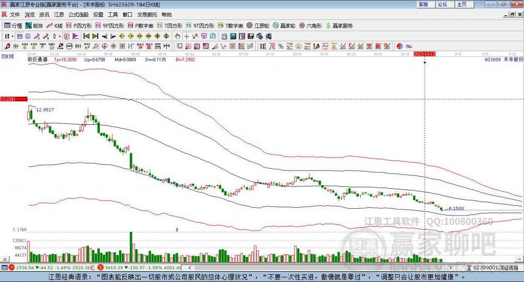Screen dimensions: 524x282
Task: Open the 交易委托 menu
Action: coord(147,15)
